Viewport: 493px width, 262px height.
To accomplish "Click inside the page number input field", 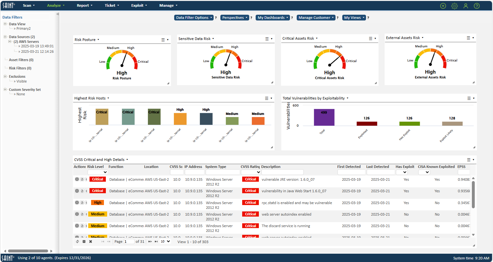I will click(129, 241).
